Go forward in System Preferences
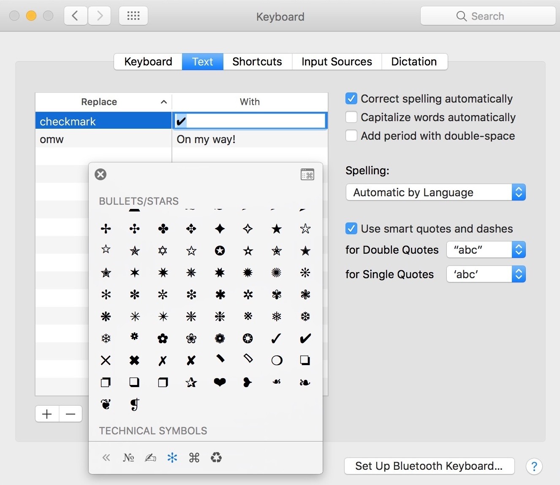The image size is (560, 485). [x=100, y=16]
